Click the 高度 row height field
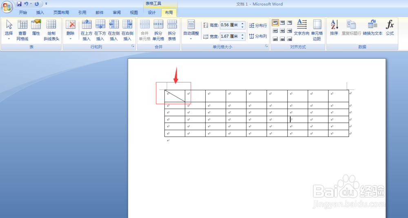Image resolution: width=408 pixels, height=218 pixels. [x=230, y=25]
